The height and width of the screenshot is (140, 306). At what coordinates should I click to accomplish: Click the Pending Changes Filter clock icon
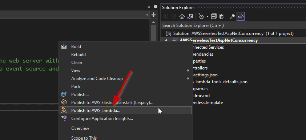tap(201, 17)
